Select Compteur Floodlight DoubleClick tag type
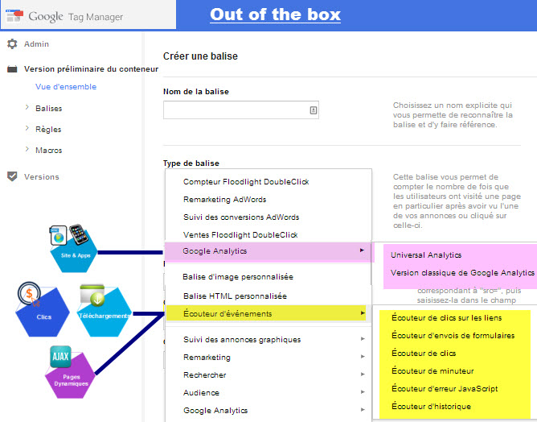 pyautogui.click(x=246, y=182)
